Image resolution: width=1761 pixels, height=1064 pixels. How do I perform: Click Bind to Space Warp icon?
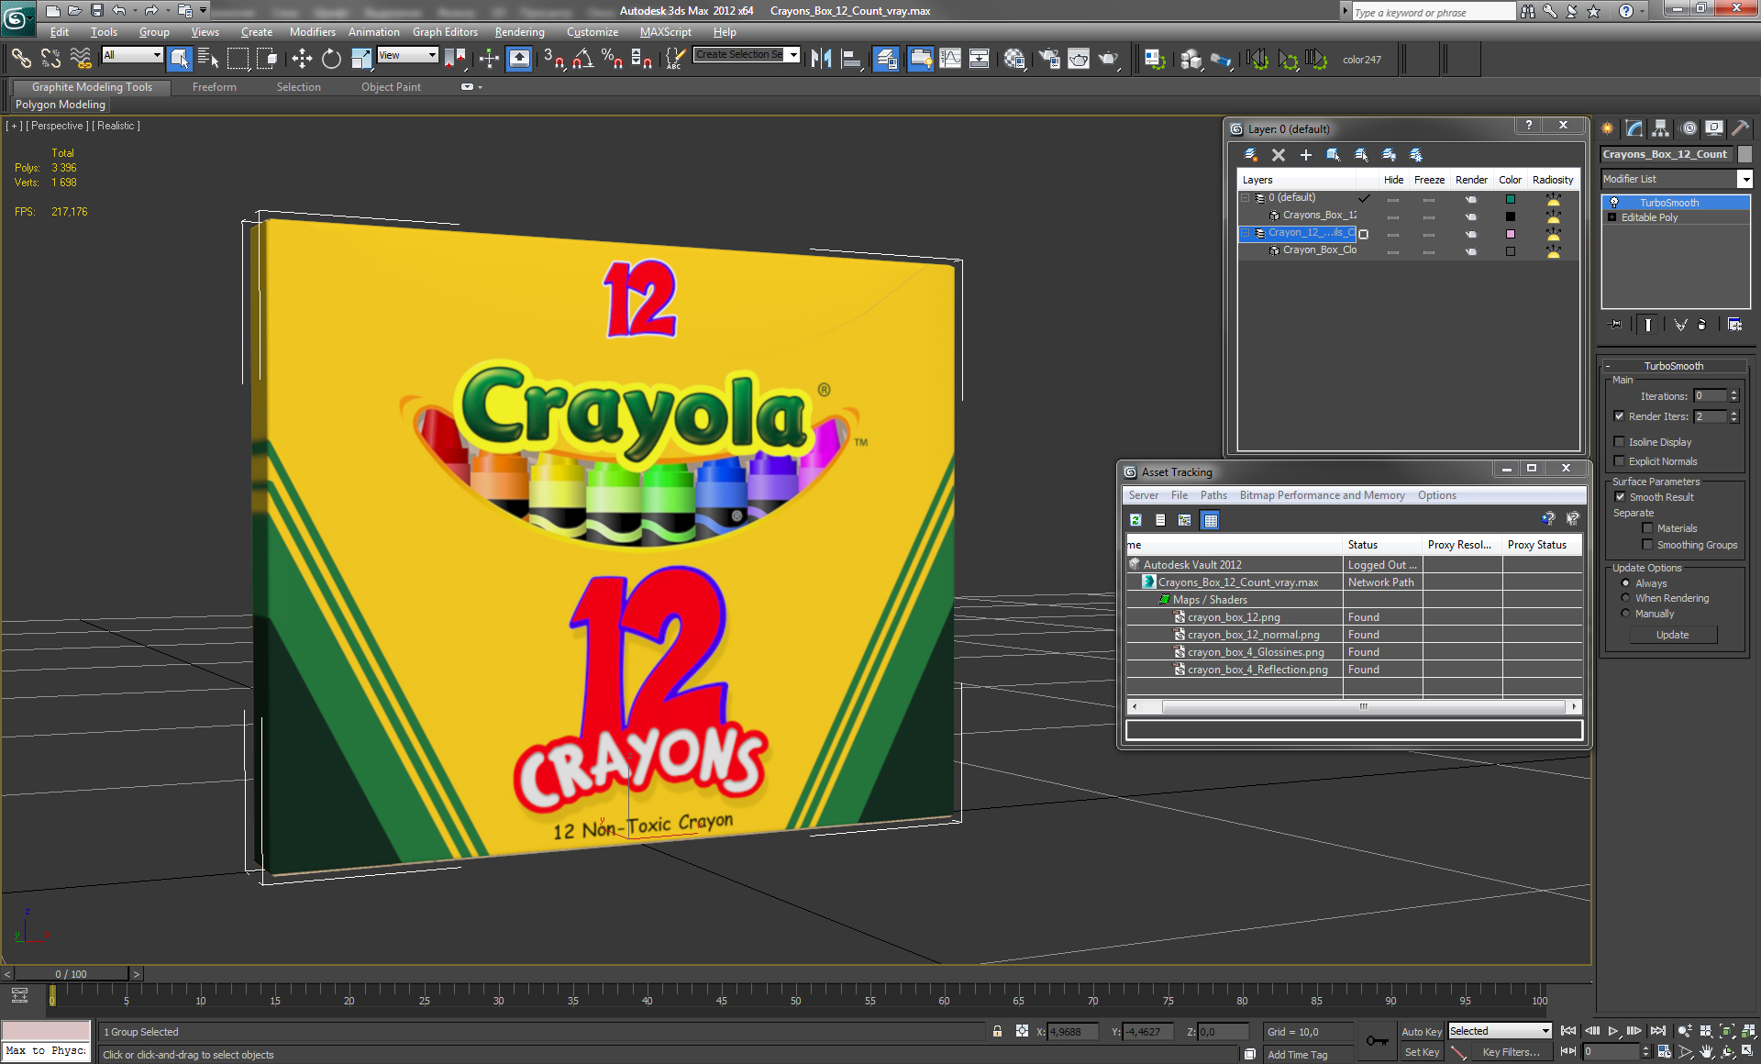[x=81, y=59]
